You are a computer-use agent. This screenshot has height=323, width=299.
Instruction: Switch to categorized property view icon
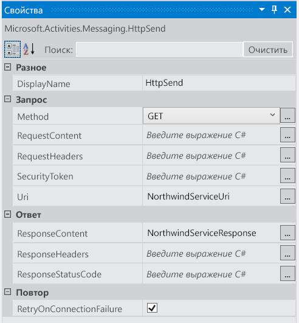pos(12,49)
